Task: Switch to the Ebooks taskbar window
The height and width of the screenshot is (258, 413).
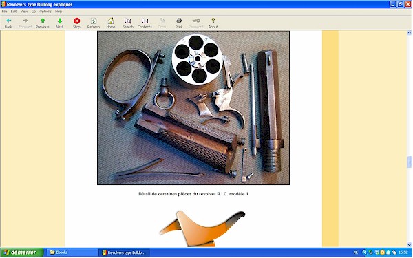Action: coord(72,252)
